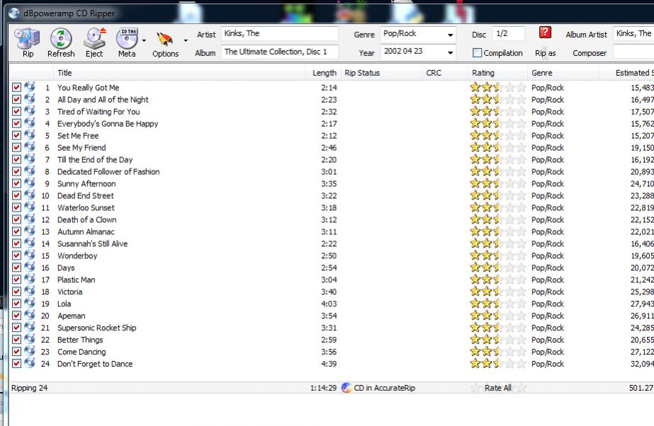Toggle the Compilation checkbox
Image resolution: width=654 pixels, height=426 pixels.
click(x=477, y=53)
